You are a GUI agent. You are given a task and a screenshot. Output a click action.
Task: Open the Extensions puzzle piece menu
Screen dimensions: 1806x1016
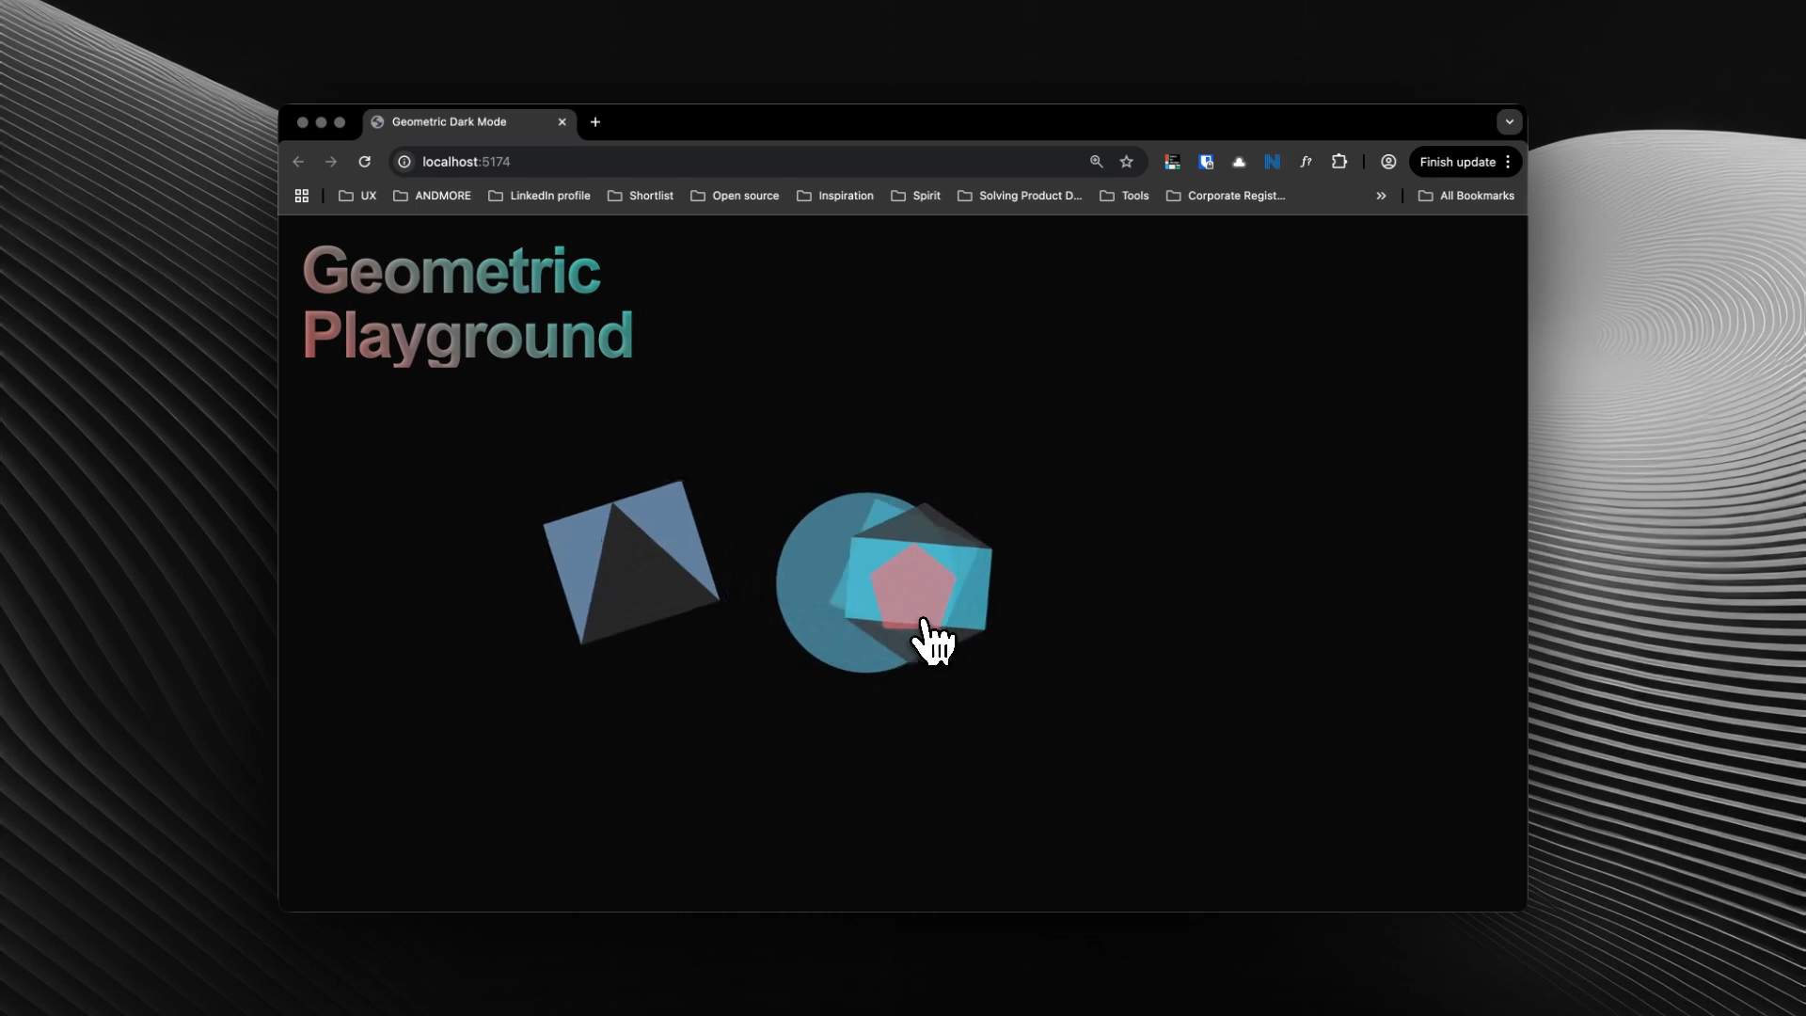pyautogui.click(x=1339, y=162)
